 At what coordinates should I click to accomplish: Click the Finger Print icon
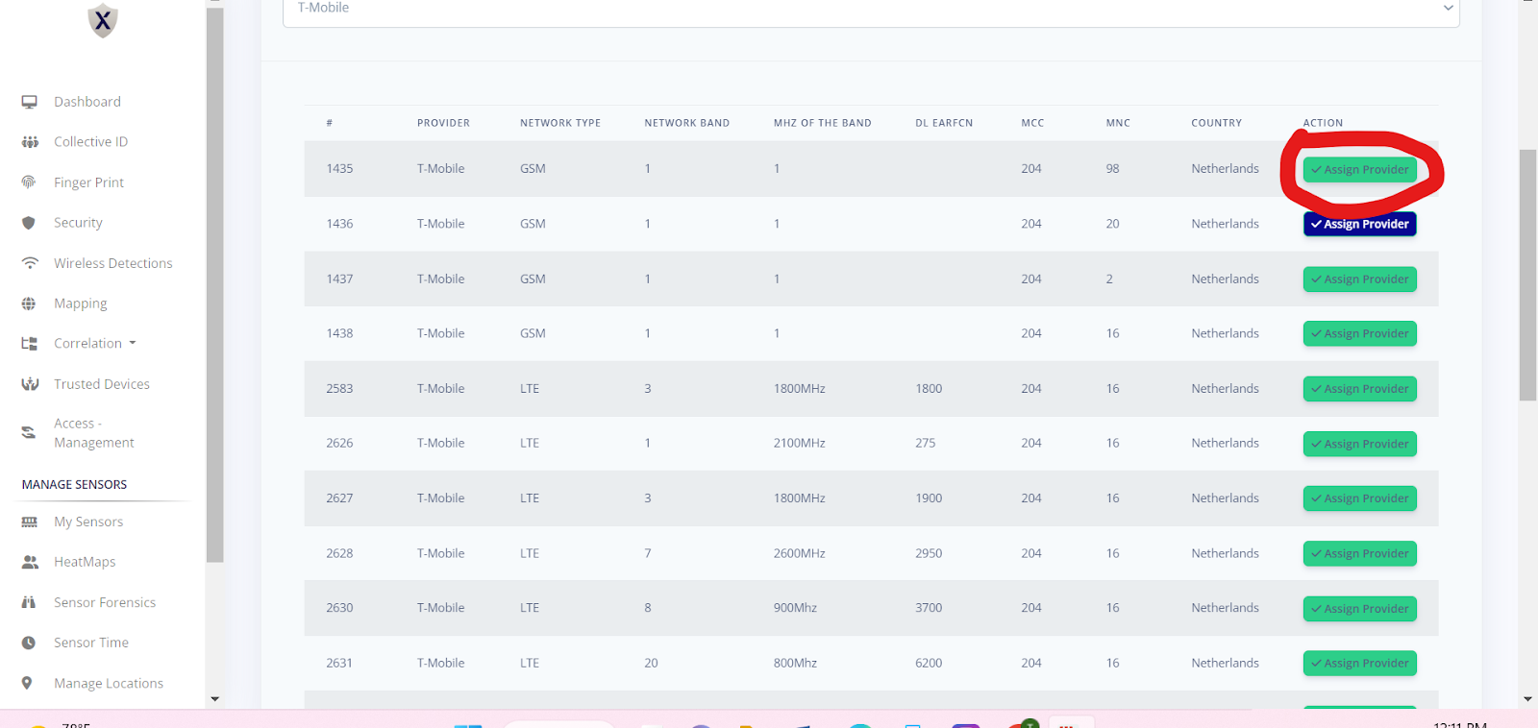(29, 182)
